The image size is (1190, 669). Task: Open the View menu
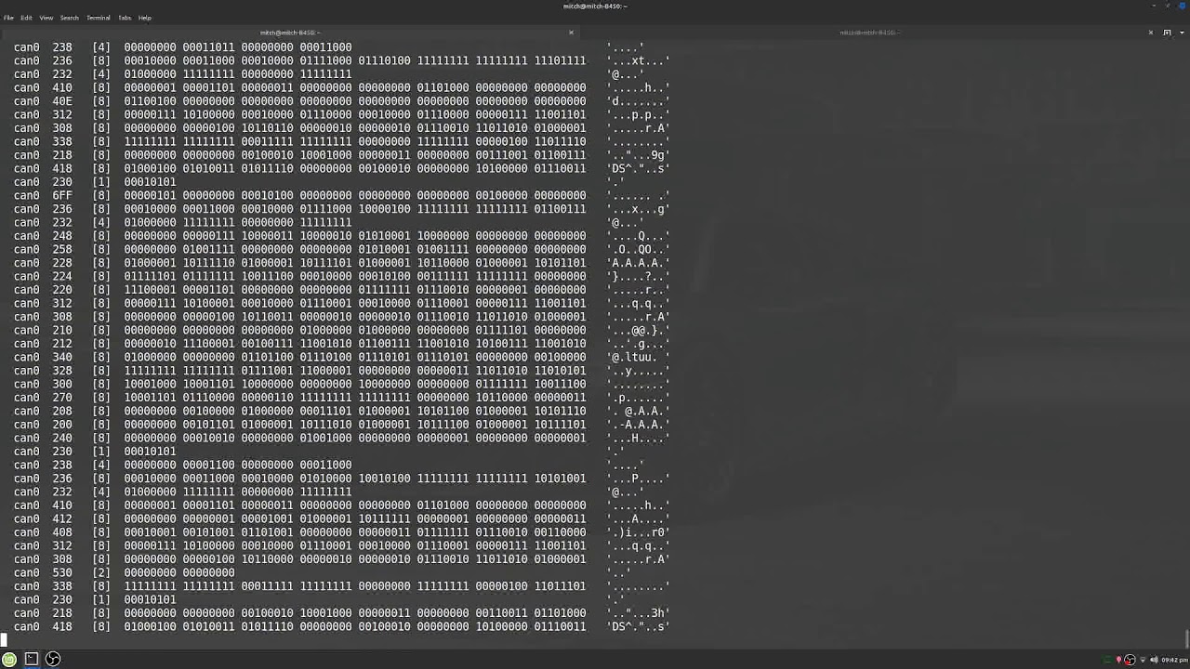(x=46, y=18)
